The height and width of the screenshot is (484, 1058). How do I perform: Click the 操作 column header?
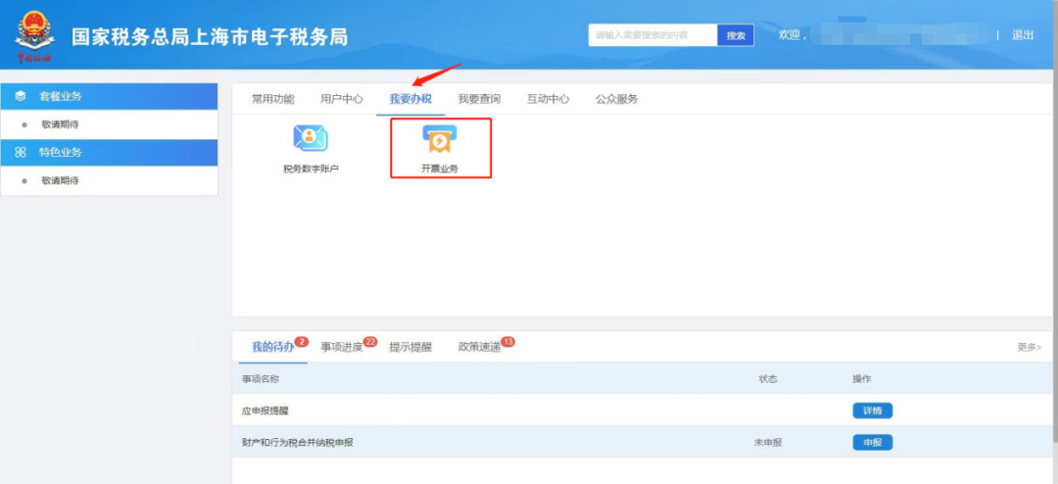pyautogui.click(x=862, y=379)
